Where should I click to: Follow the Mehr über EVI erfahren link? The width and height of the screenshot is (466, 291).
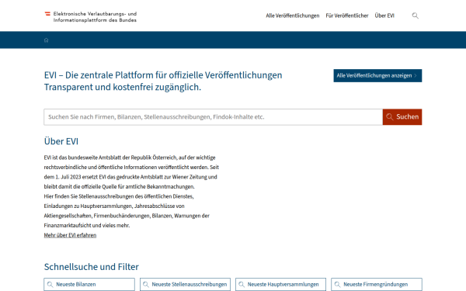click(70, 235)
